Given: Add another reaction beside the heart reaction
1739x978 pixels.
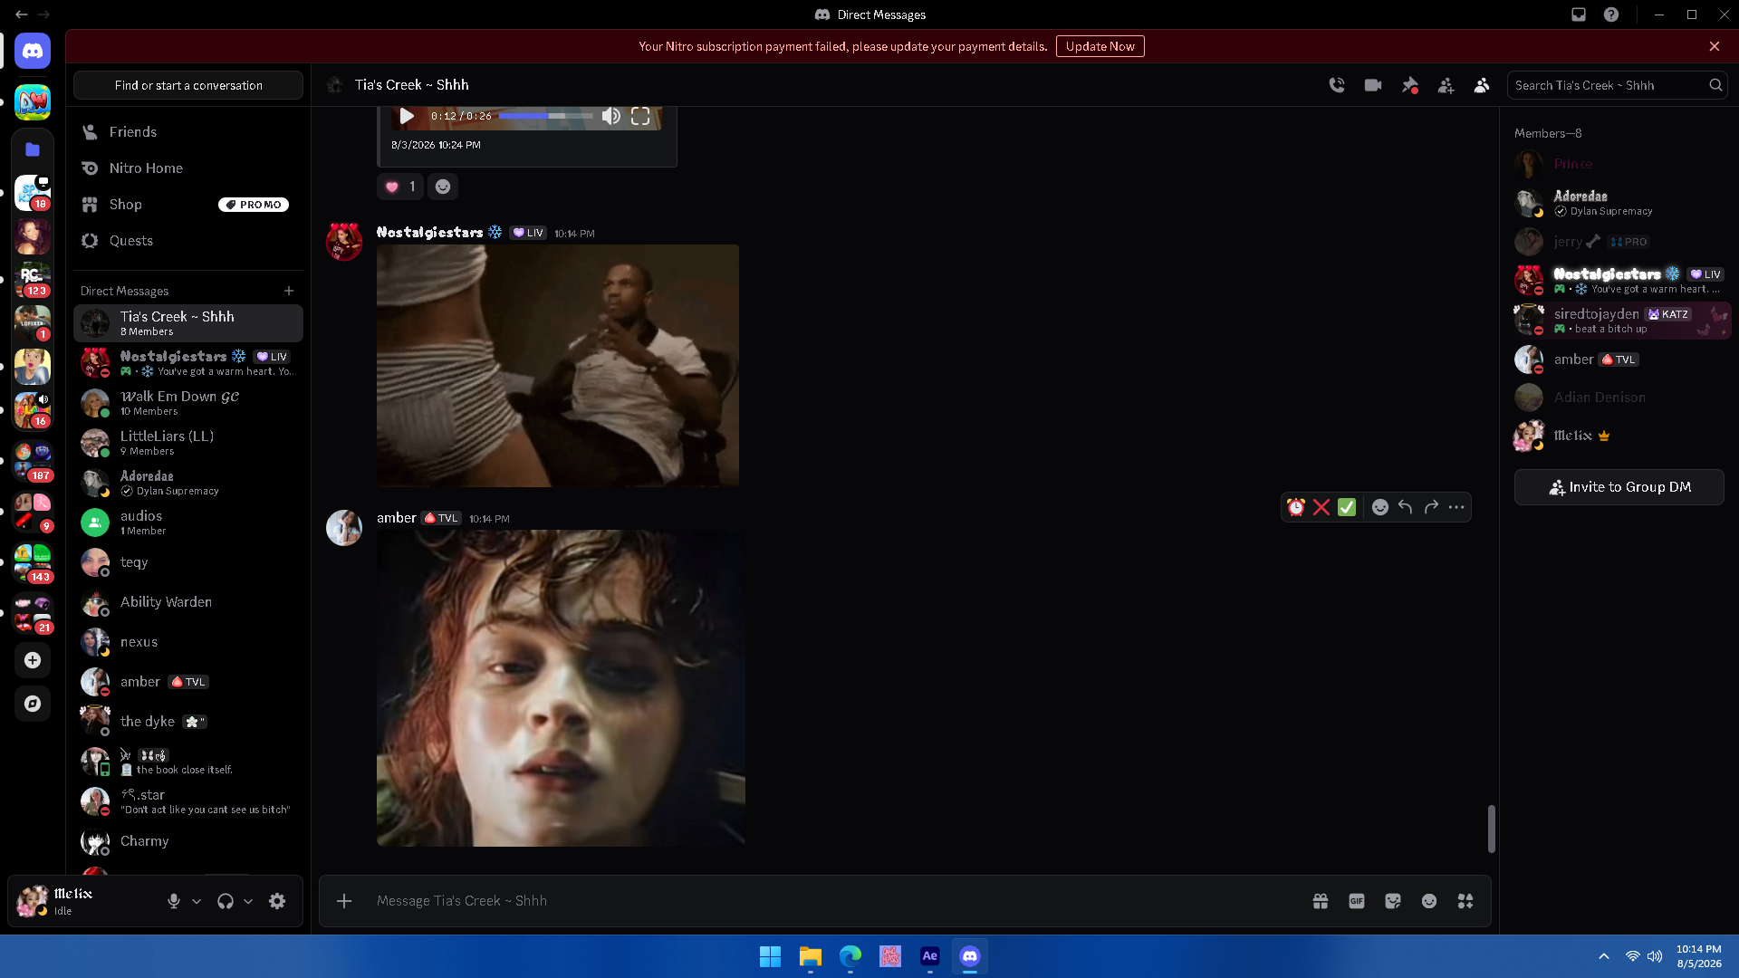Looking at the screenshot, I should click(x=443, y=187).
